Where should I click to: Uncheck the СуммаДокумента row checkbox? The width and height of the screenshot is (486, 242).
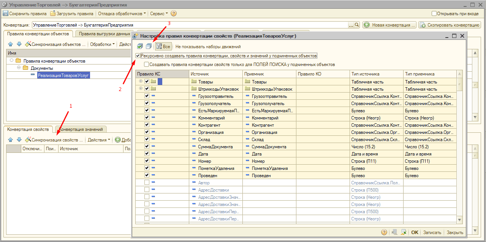coord(147,146)
